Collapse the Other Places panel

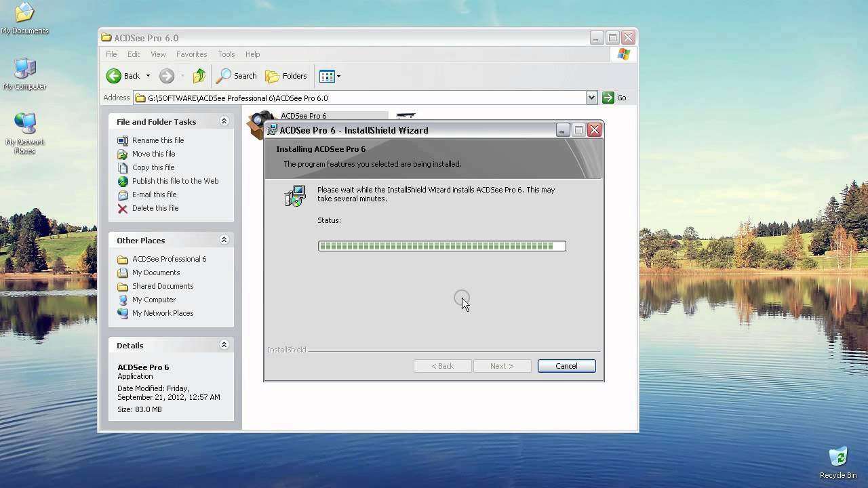tap(224, 240)
